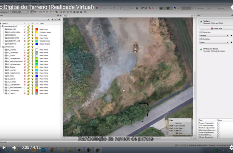Toggle lightbulb visibility for 13_MediumReliability
The height and width of the screenshot is (153, 233).
[x=32, y=88]
